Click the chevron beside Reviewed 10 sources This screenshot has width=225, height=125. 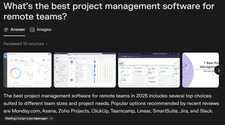(47, 44)
